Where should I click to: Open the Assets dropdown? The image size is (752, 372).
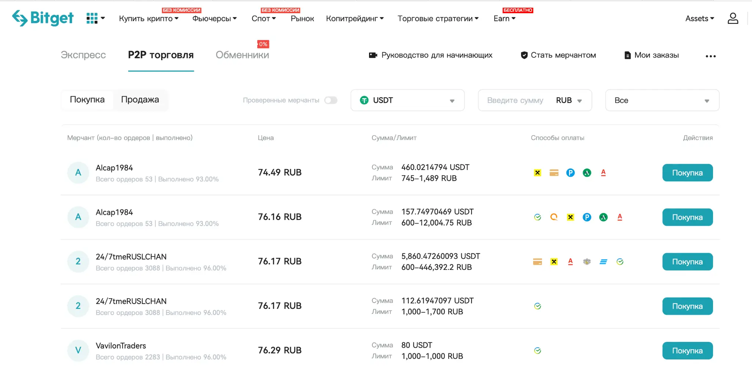(x=699, y=18)
